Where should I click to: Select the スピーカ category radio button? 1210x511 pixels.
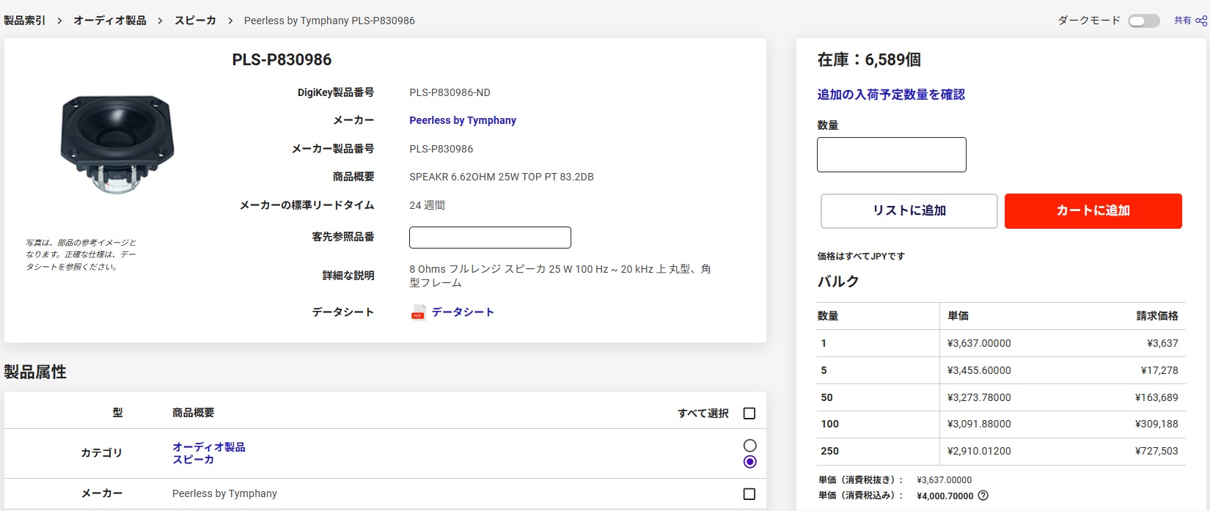tap(749, 462)
